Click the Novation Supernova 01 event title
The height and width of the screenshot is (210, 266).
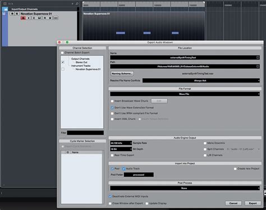pos(97,13)
